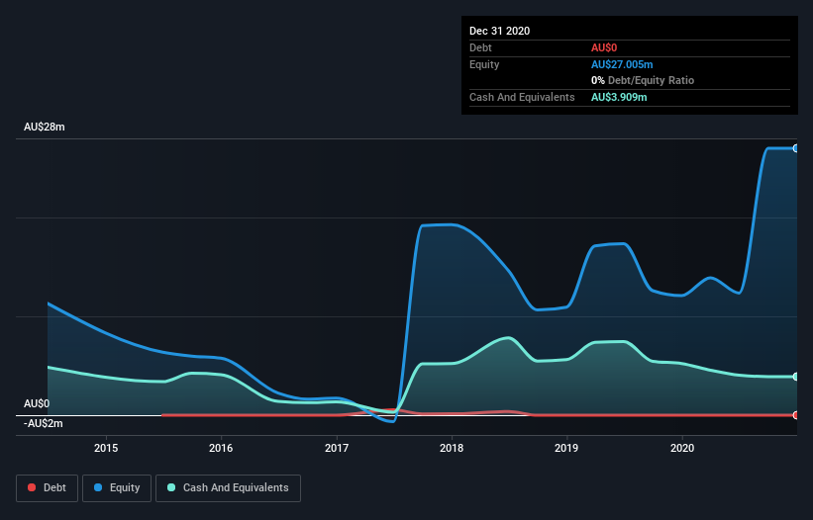Click the AU$27.005m equity value in tooltip

coord(622,64)
